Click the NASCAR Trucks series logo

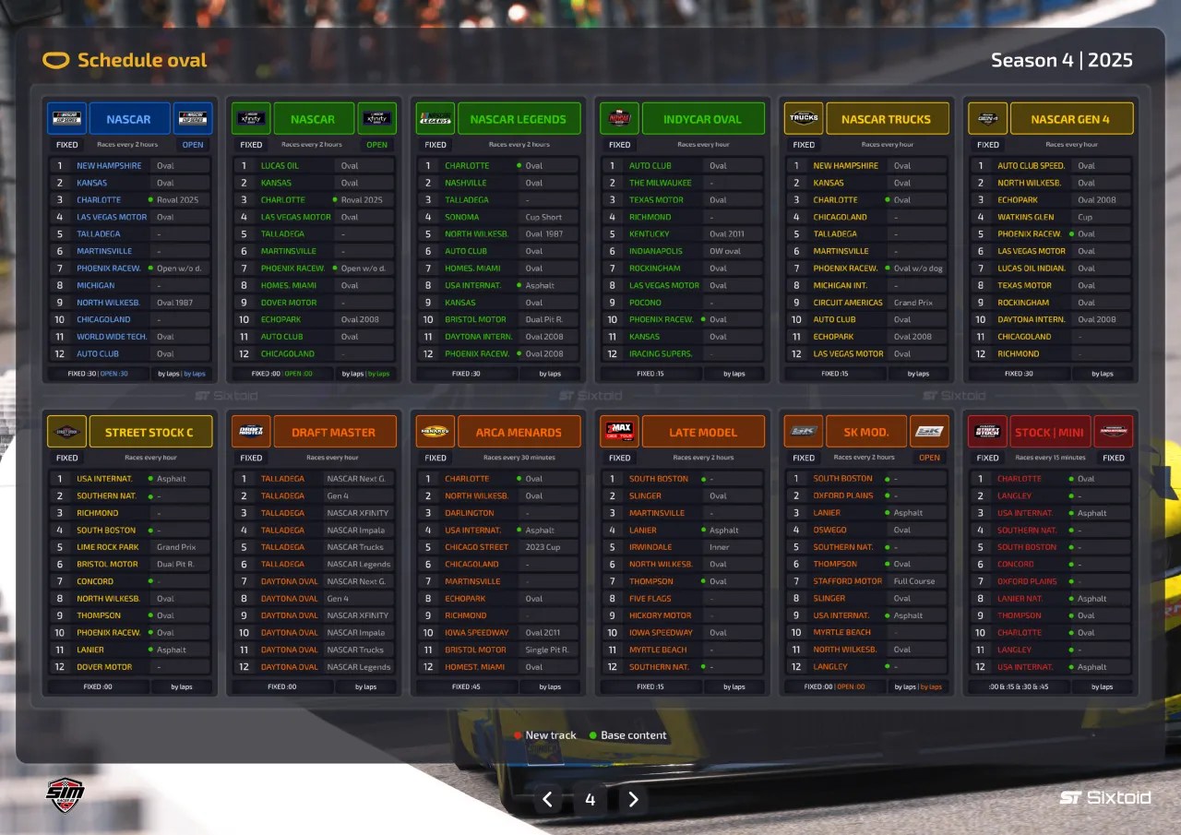point(804,119)
